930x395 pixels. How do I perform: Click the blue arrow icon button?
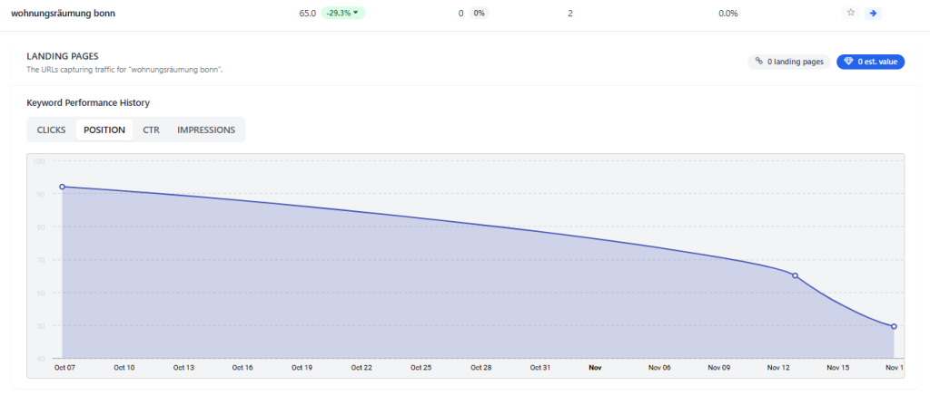coord(873,13)
